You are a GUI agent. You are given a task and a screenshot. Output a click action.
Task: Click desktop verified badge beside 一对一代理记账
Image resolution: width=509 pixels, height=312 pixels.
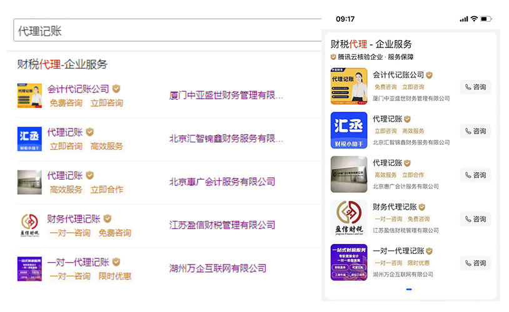coord(116,262)
